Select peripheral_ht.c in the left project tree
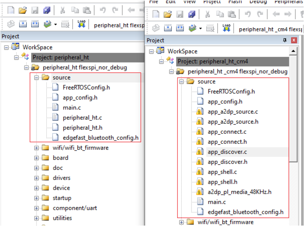This screenshot has width=304, height=227. tap(82, 117)
